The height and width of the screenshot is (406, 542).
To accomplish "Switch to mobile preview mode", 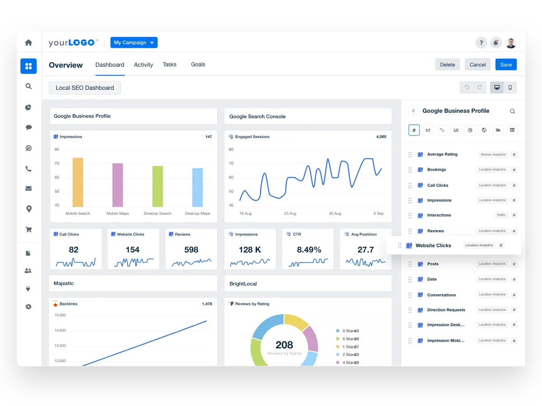I will [x=510, y=88].
